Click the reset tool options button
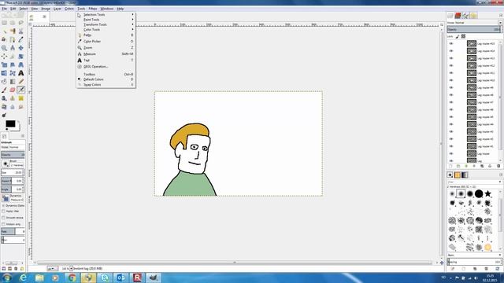 click(22, 269)
